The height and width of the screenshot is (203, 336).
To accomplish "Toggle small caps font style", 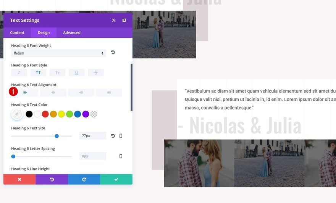I will pyautogui.click(x=57, y=72).
